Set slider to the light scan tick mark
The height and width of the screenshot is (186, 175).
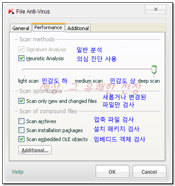pos(24,76)
